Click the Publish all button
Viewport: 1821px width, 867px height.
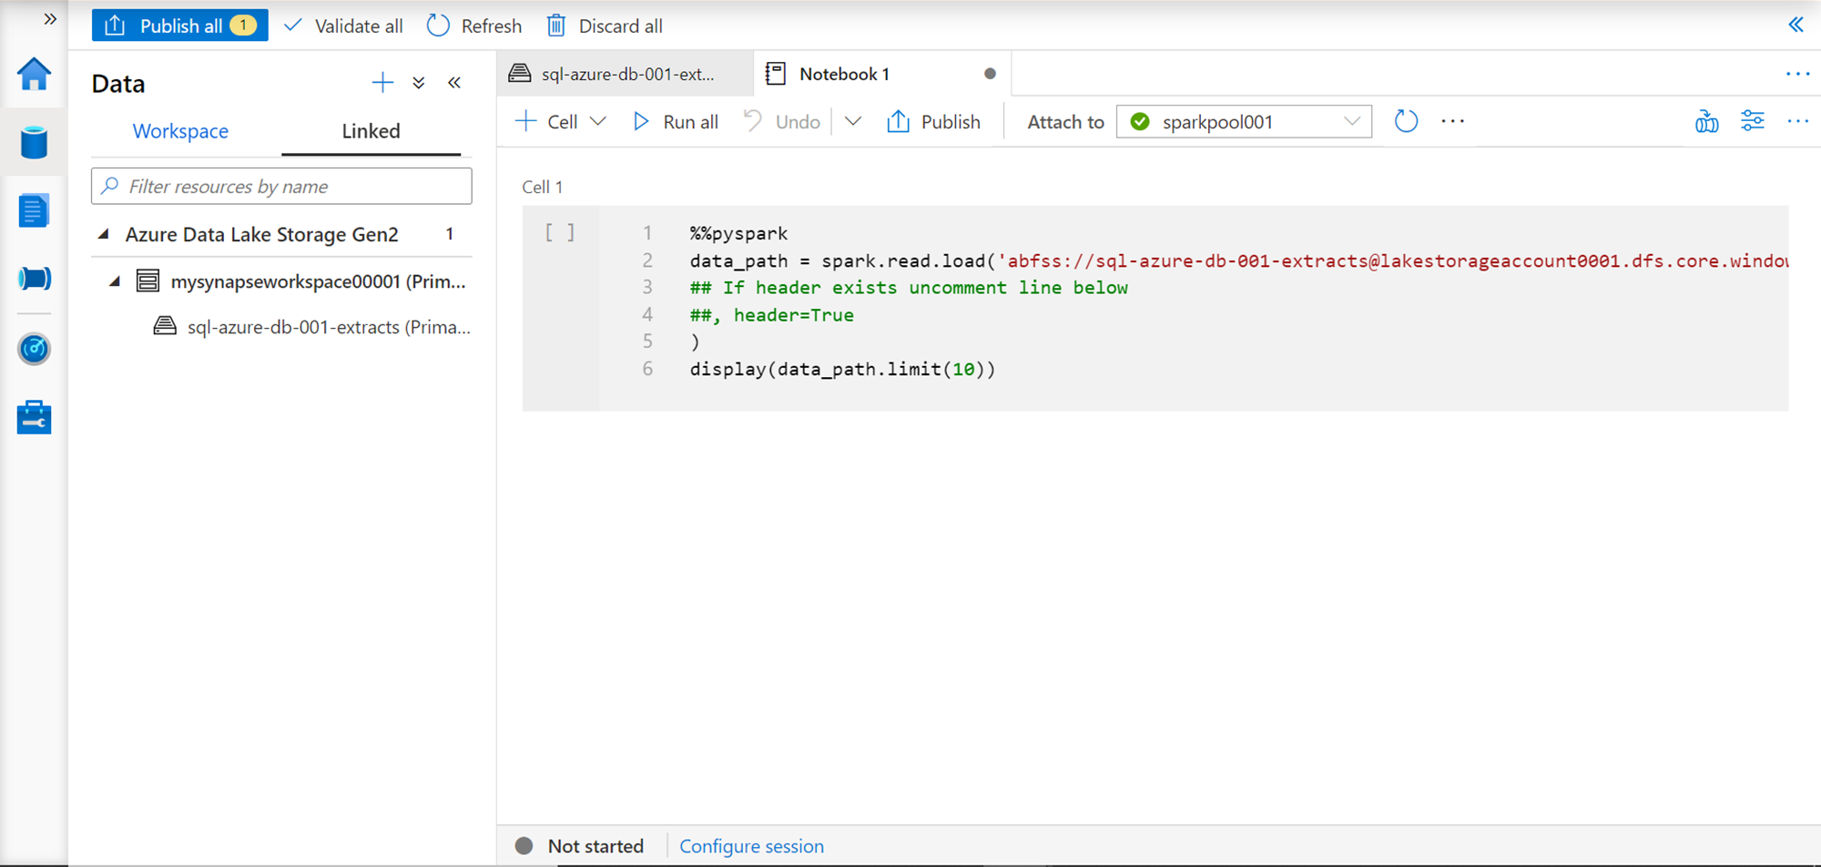(179, 25)
